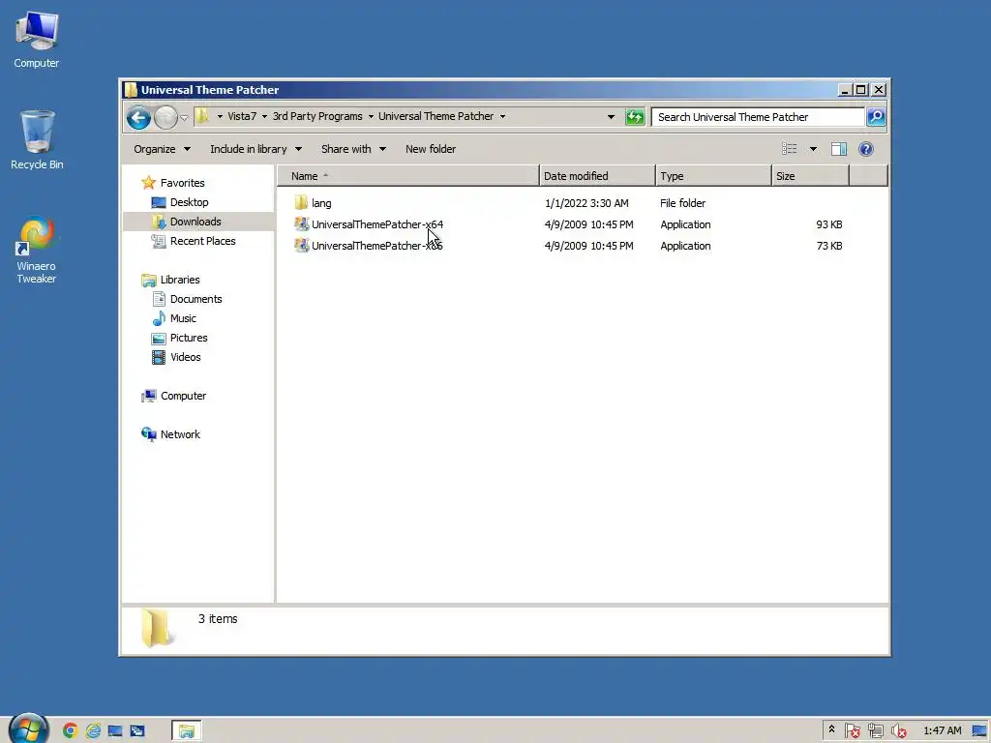Open the Include in library menu
This screenshot has width=991, height=743.
tap(255, 149)
